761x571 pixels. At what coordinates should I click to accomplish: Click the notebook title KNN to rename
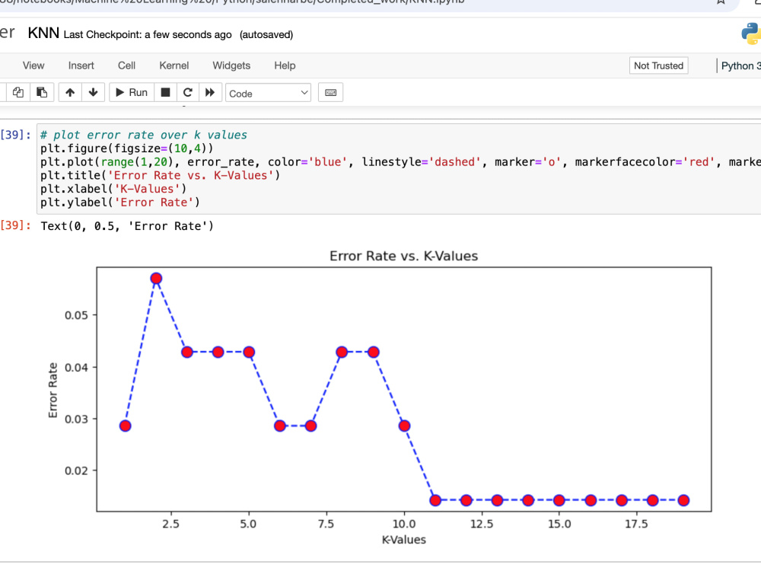(x=43, y=33)
